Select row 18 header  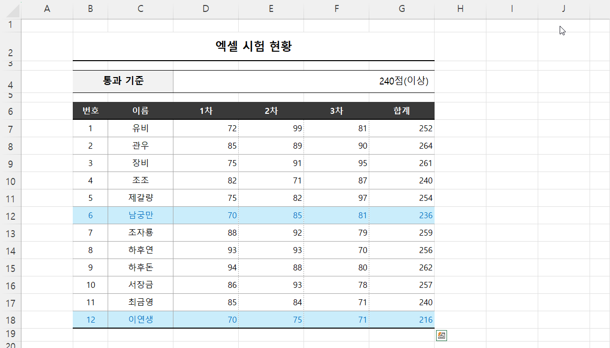click(x=10, y=320)
